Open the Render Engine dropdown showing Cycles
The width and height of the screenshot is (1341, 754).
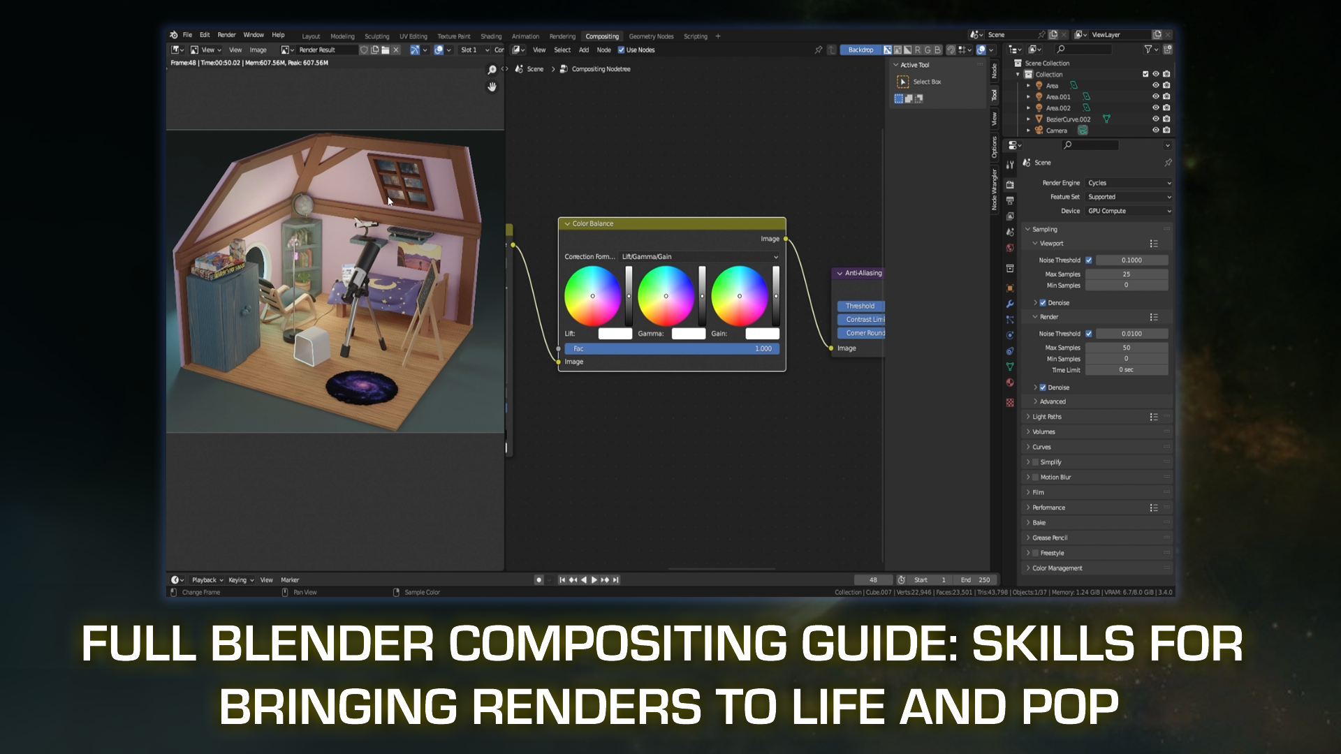[1128, 183]
